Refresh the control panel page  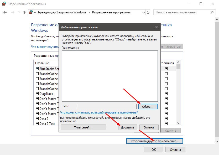[148, 12]
